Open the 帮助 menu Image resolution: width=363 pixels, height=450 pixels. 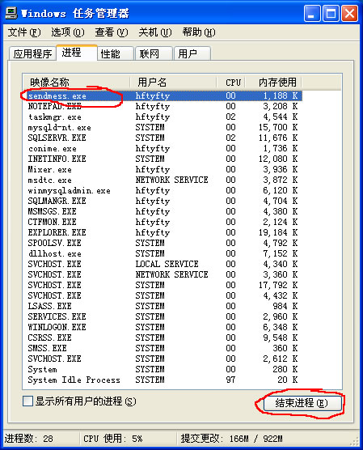point(198,32)
